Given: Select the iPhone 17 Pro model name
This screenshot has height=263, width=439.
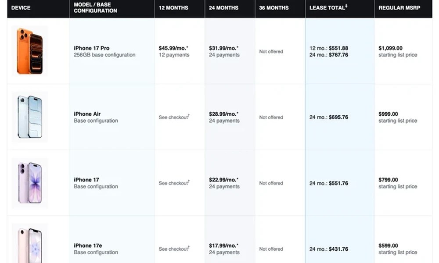Looking at the screenshot, I should [92, 48].
